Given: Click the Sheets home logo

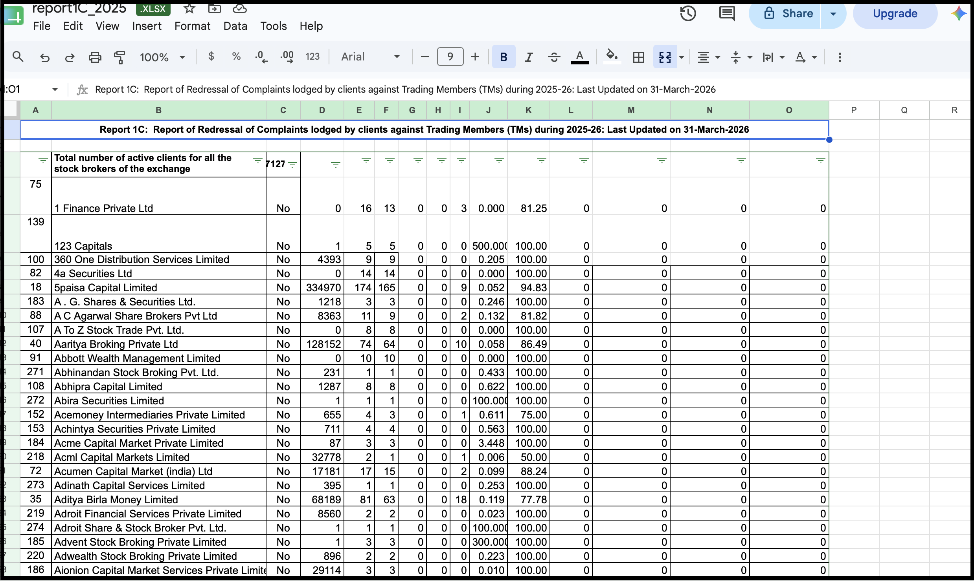Looking at the screenshot, I should 14,16.
